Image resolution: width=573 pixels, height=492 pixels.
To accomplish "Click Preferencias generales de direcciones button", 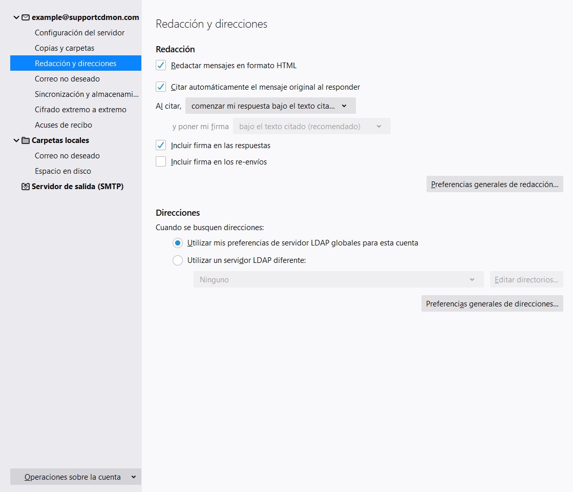I will [492, 304].
